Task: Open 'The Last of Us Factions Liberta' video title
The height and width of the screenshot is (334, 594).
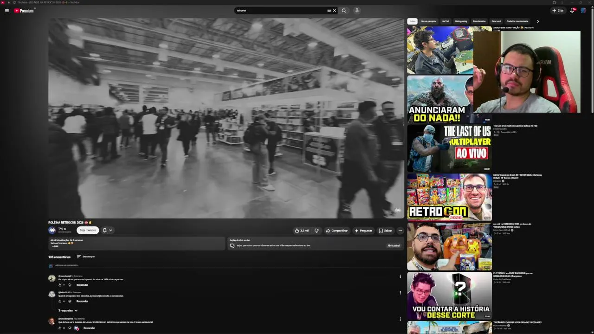Action: [x=515, y=126]
